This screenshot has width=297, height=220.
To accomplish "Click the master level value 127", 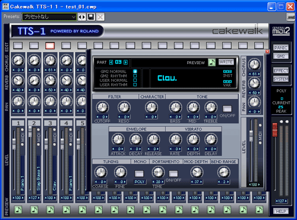I will (281, 201).
